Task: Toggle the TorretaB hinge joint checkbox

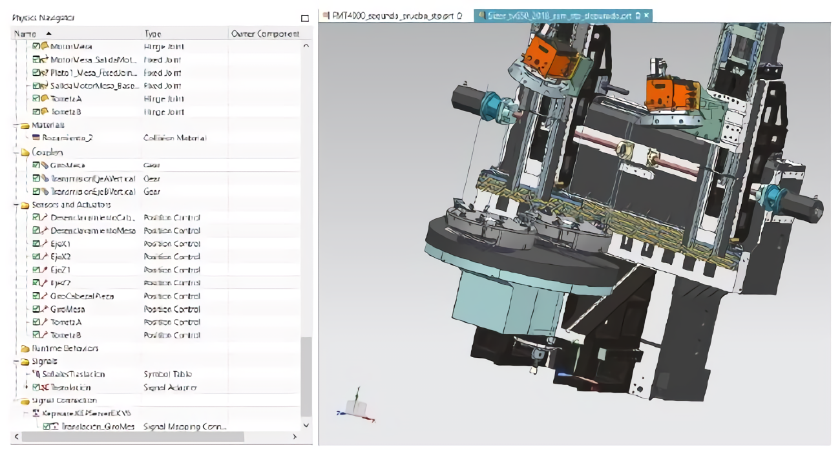Action: tap(36, 112)
